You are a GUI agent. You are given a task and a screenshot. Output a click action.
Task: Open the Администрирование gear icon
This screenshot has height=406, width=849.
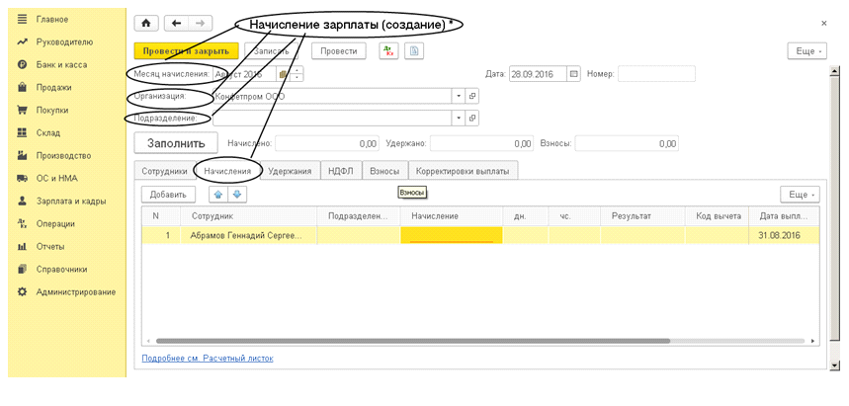tap(22, 291)
